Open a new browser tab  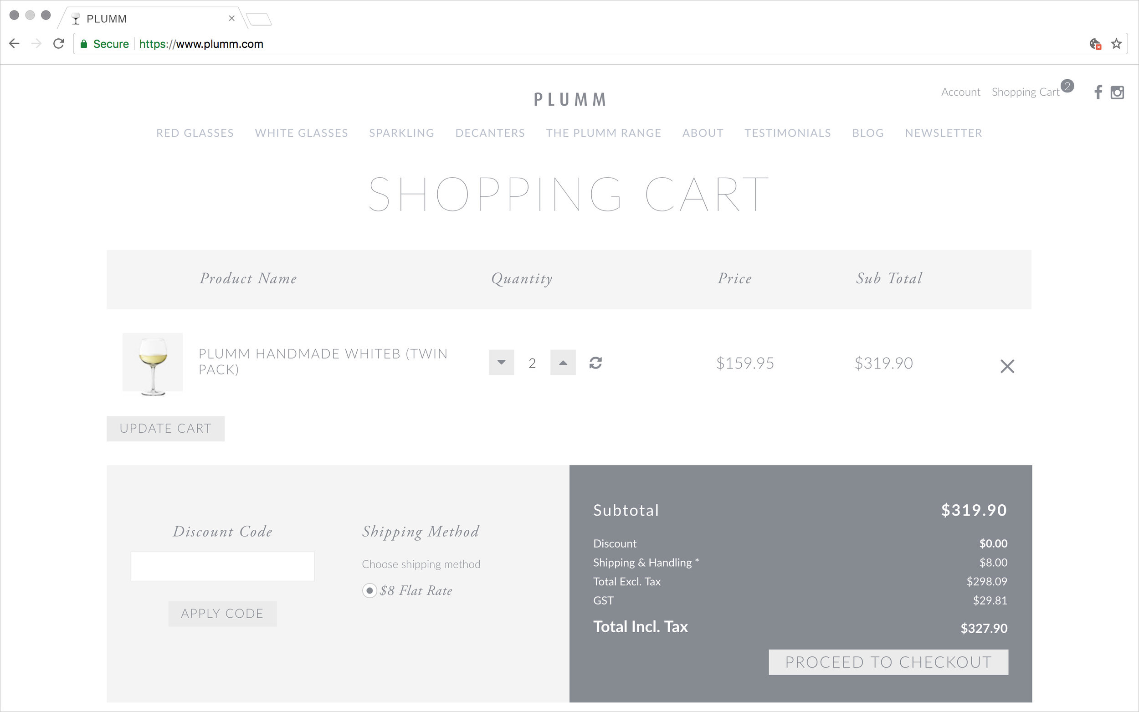258,19
